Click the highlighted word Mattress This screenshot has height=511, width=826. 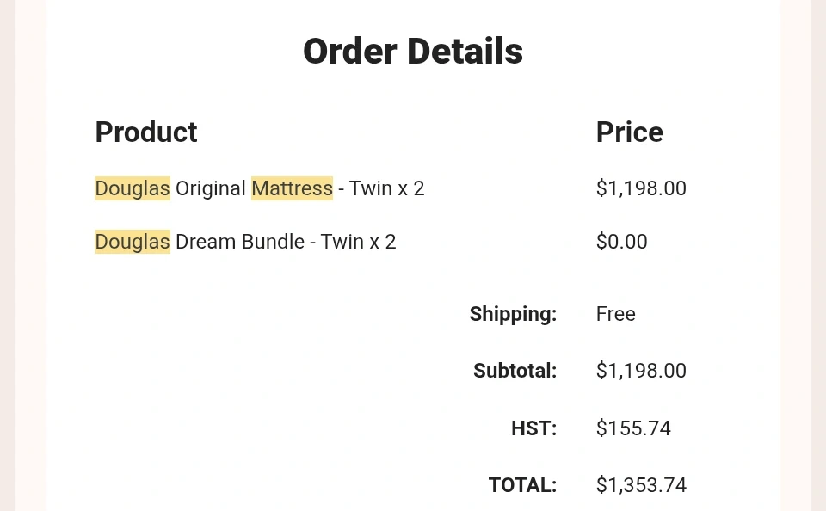(292, 188)
